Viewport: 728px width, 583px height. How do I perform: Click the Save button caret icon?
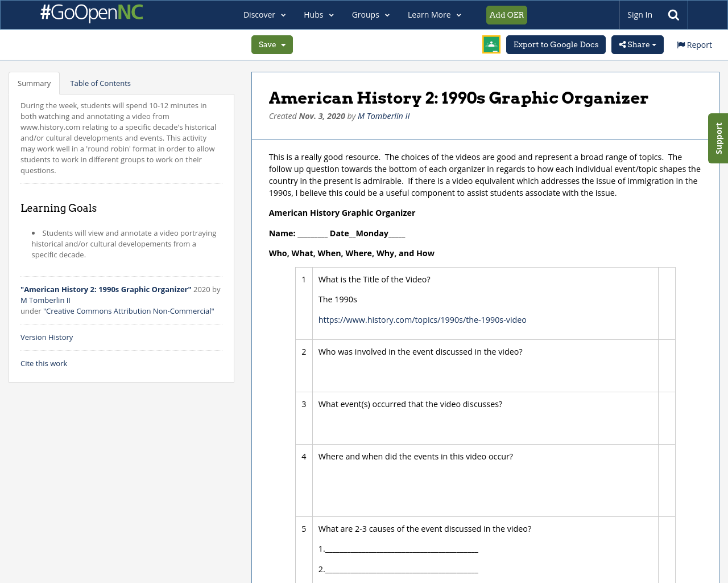click(283, 44)
